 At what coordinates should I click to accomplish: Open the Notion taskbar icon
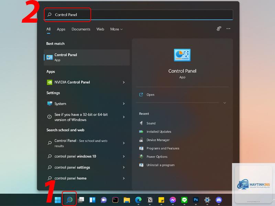click(150, 200)
